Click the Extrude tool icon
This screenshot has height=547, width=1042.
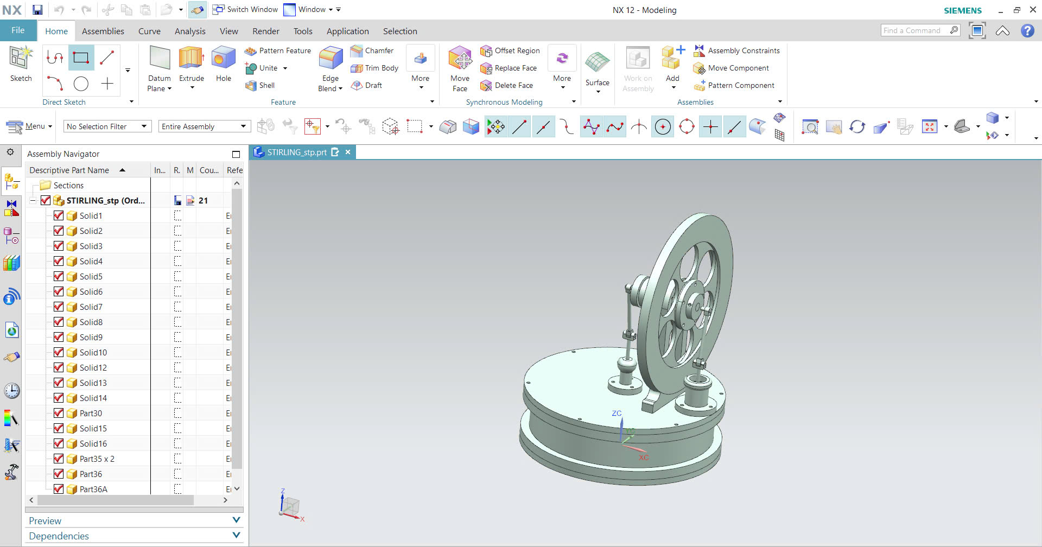191,59
